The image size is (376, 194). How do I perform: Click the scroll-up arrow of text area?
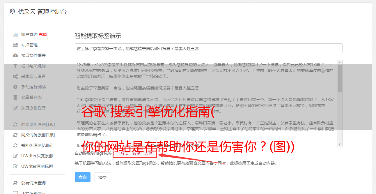pos(340,63)
